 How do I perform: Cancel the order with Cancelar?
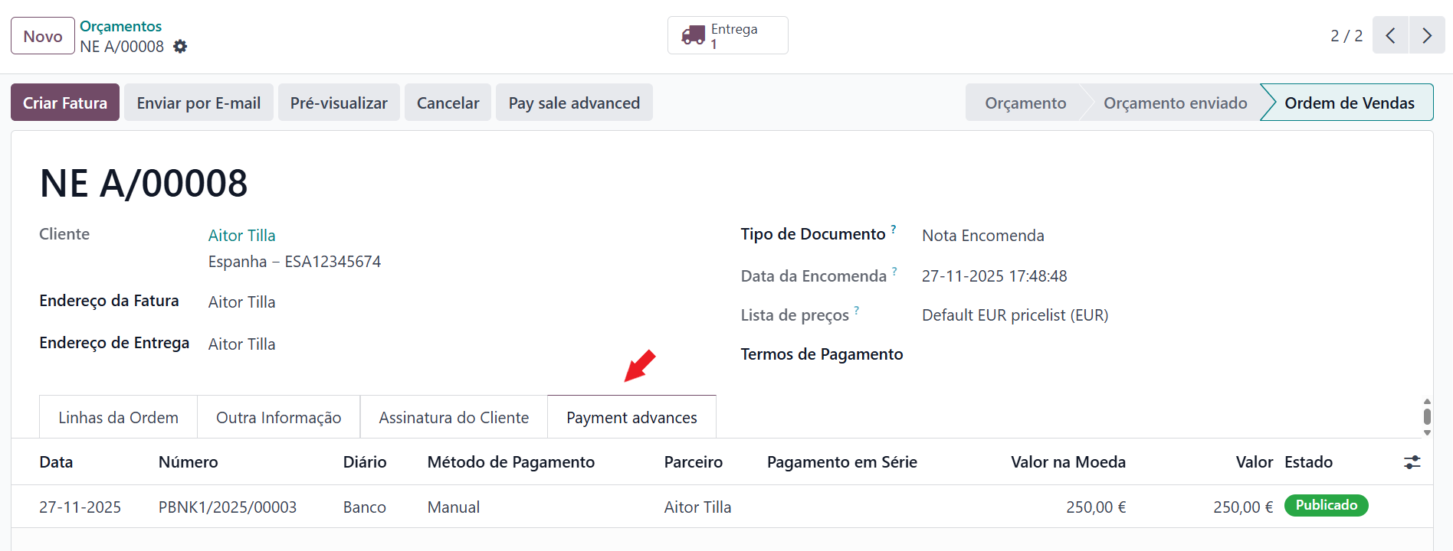pyautogui.click(x=448, y=103)
